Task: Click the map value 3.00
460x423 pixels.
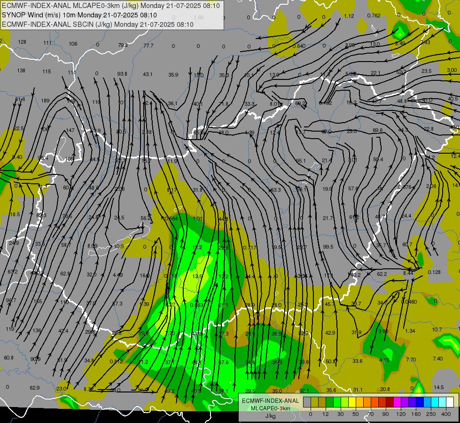Action: (x=452, y=70)
